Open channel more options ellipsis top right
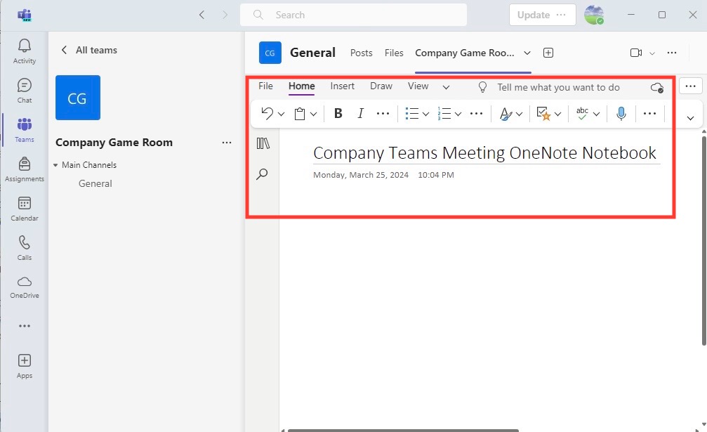707x432 pixels. tap(672, 53)
